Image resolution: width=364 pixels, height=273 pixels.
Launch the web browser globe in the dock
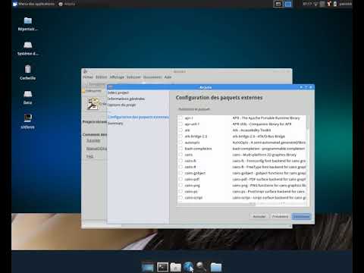(189, 267)
